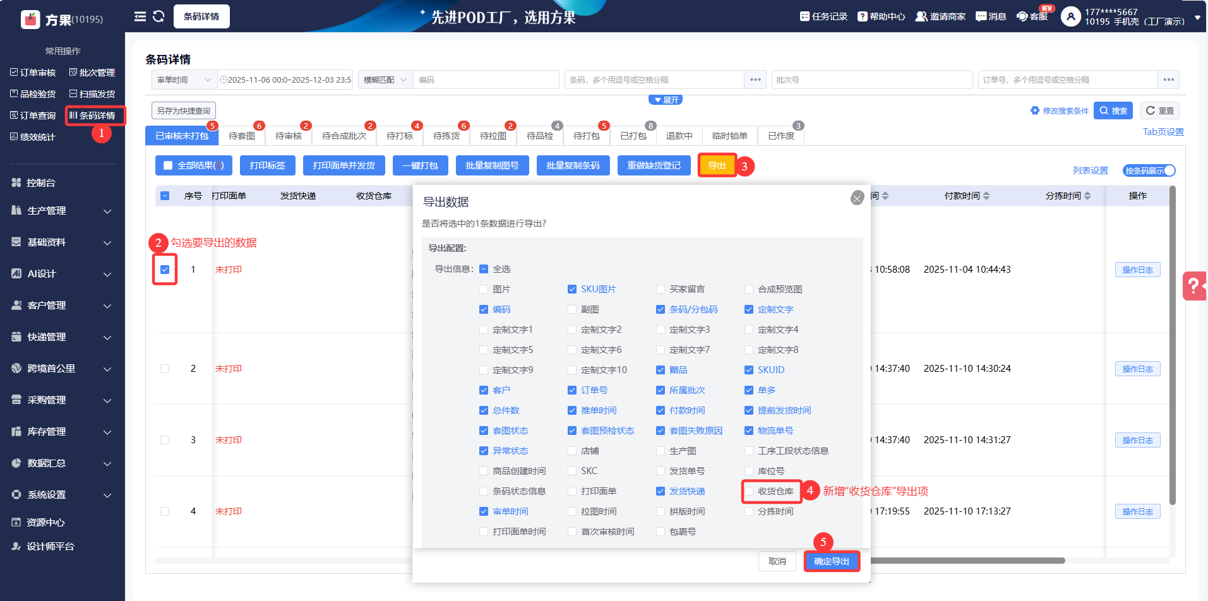The image size is (1208, 601).
Task: Click the horizontal scrollbar under the table
Action: coord(966,561)
